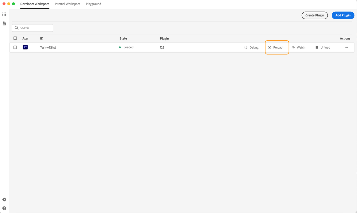Viewport: 357px width, 213px height.
Task: Open the help question mark icon
Action: click(x=4, y=208)
